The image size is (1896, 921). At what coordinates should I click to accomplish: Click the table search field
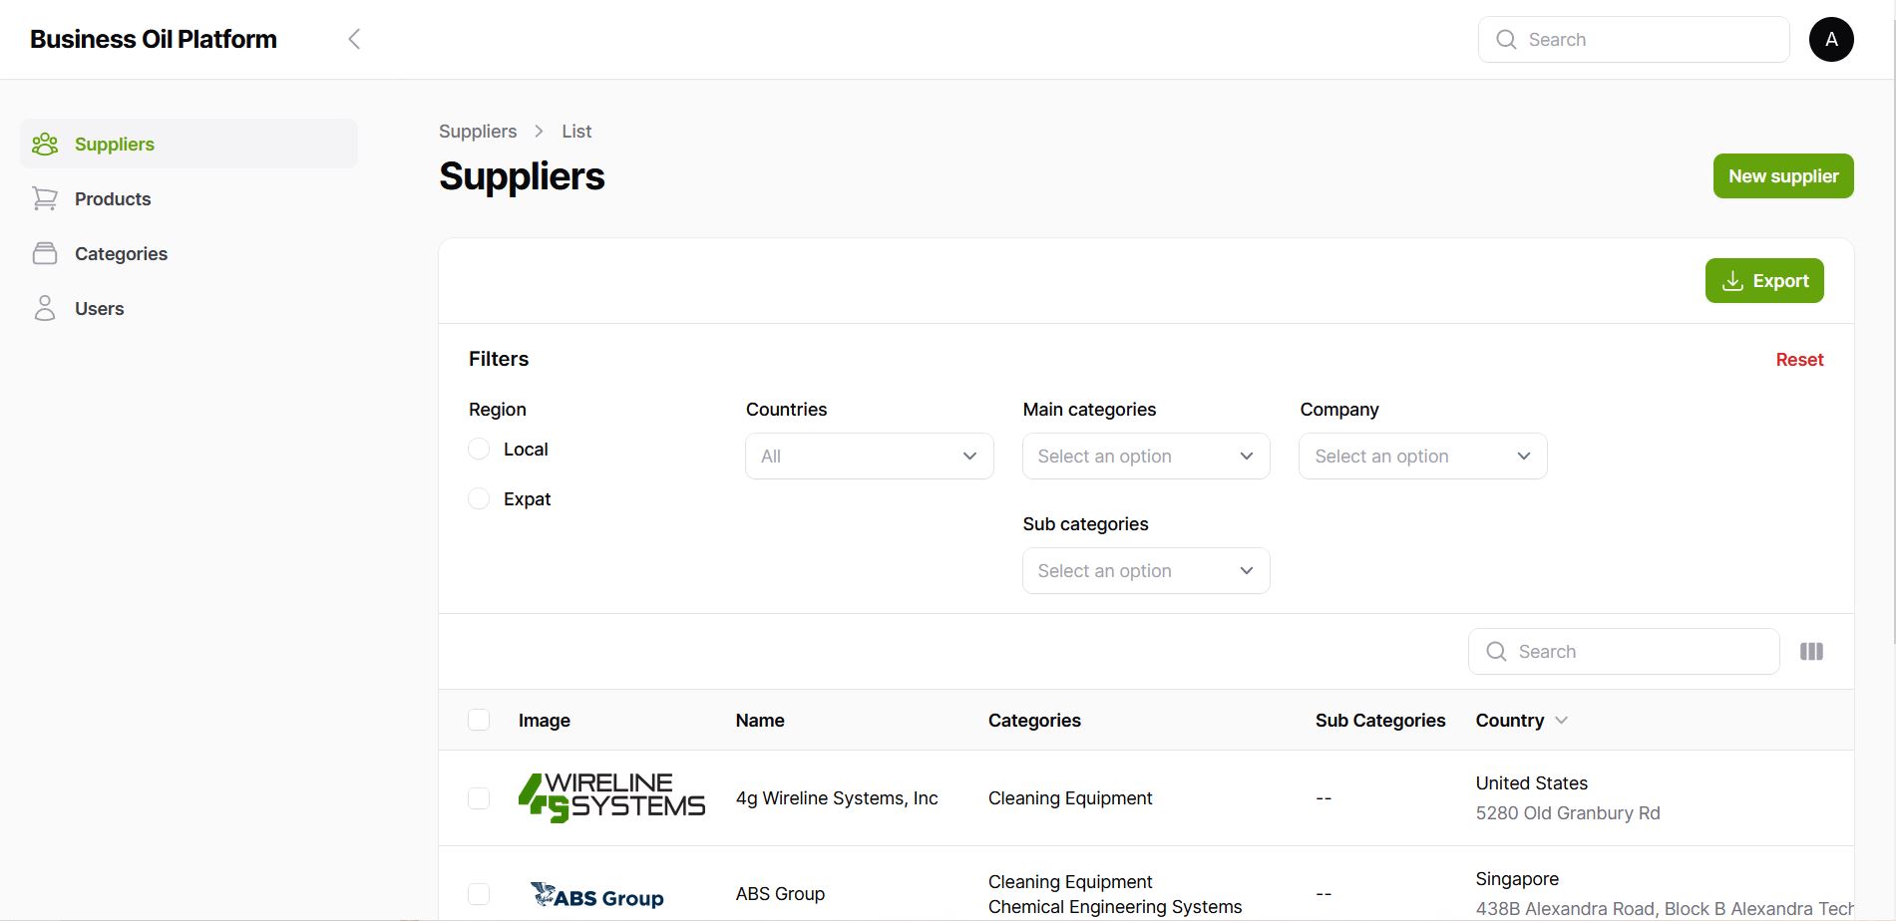pos(1636,652)
